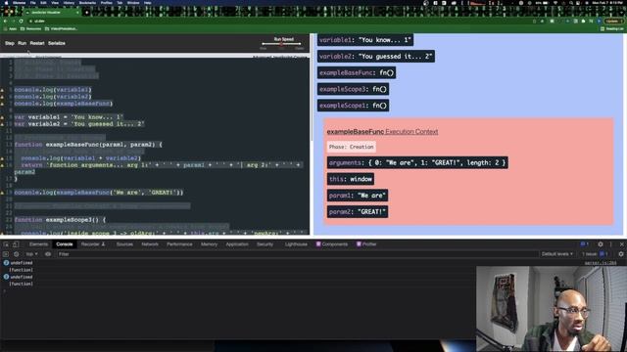Adjust the Run Speed slider
Image resolution: width=627 pixels, height=352 pixels.
pos(281,44)
